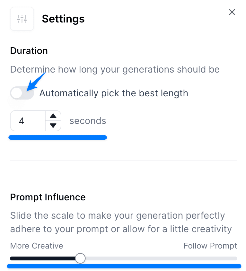Click the Prompt Influence slider handle
This screenshot has width=246, height=271.
pos(80,258)
